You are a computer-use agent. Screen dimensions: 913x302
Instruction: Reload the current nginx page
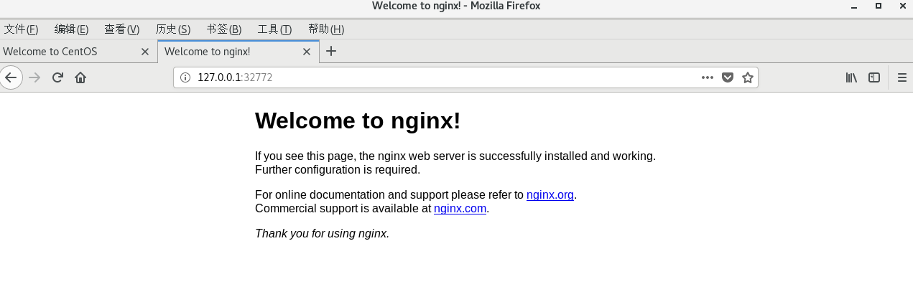point(58,77)
